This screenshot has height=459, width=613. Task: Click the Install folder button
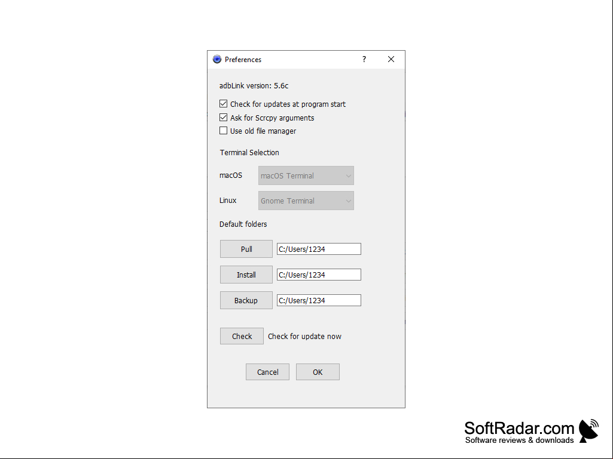(246, 275)
